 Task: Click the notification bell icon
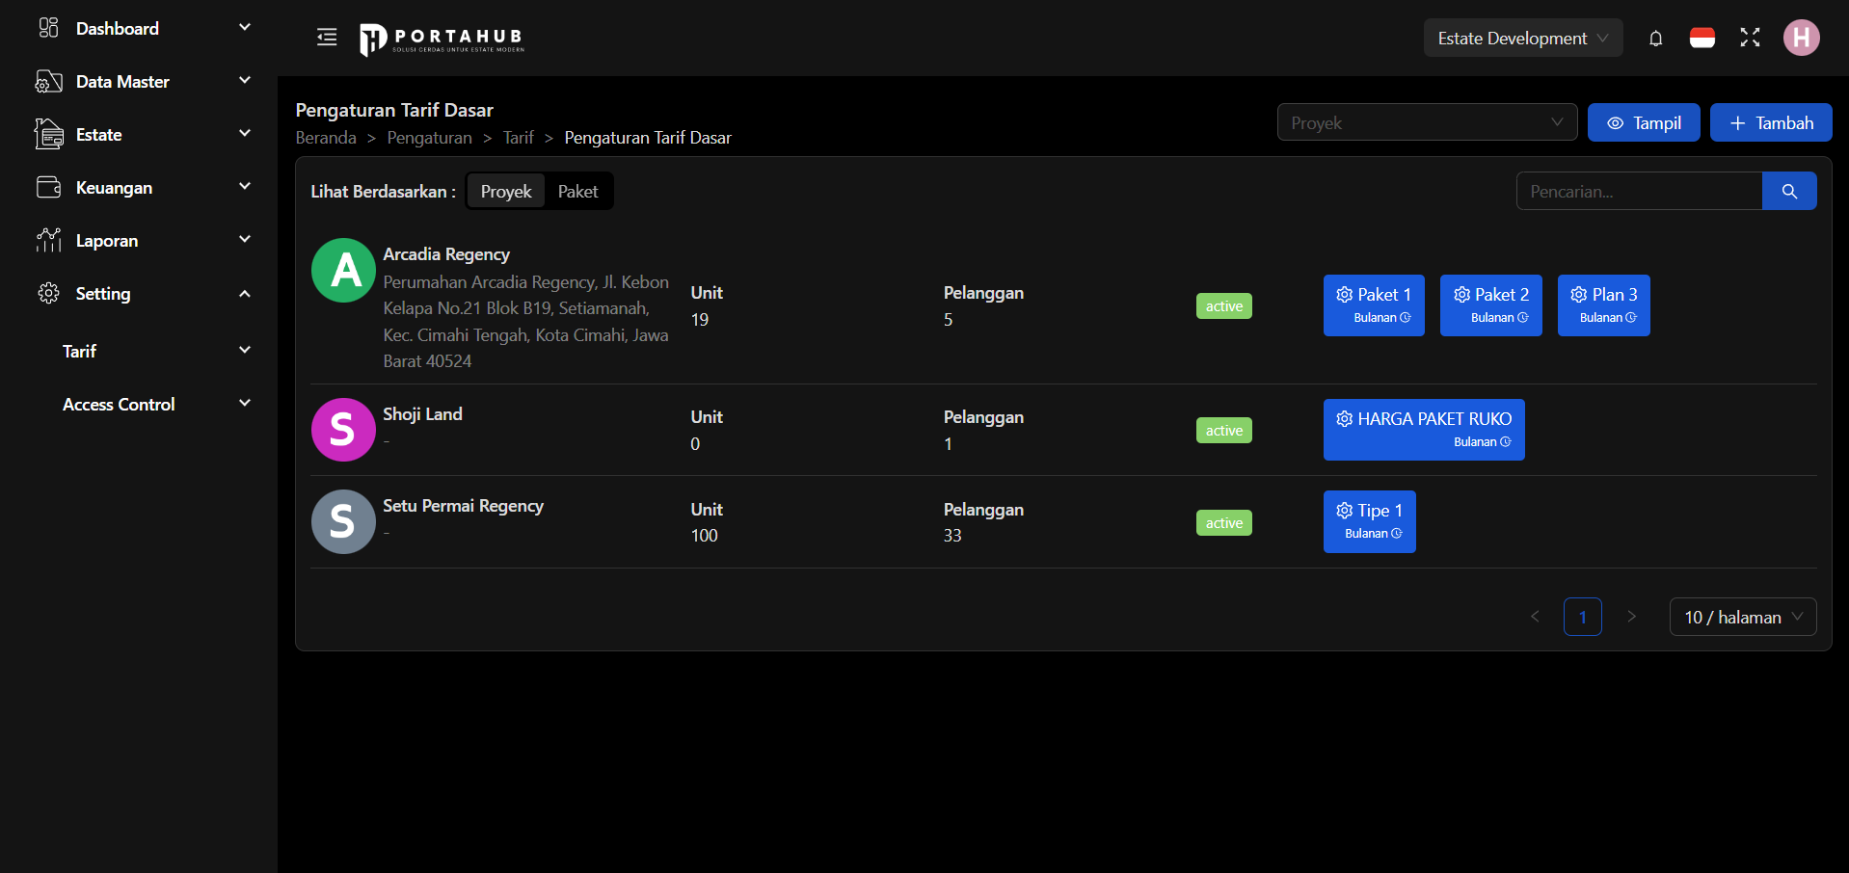[x=1655, y=39]
